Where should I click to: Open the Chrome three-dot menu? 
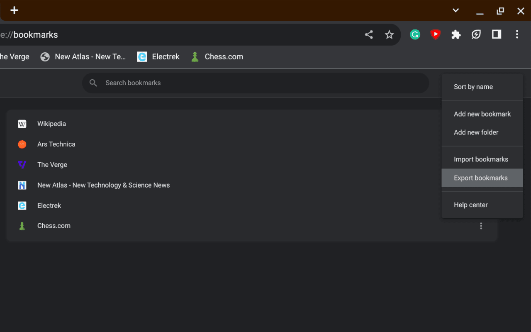[517, 34]
